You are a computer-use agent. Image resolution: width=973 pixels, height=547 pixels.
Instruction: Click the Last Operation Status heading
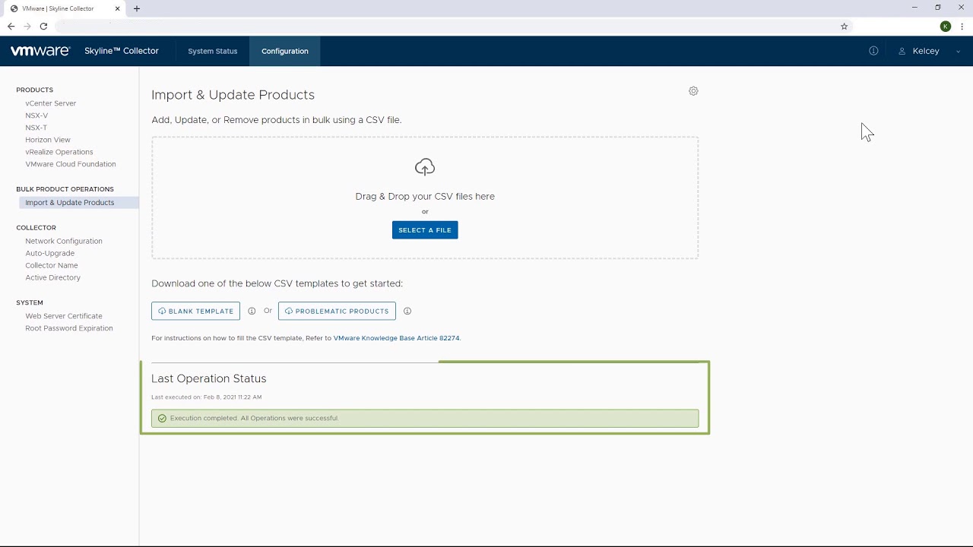tap(209, 378)
